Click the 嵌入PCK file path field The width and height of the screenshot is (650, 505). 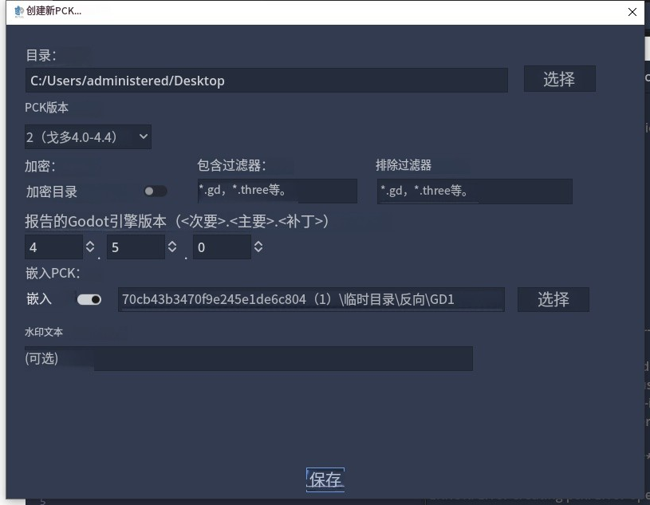310,300
